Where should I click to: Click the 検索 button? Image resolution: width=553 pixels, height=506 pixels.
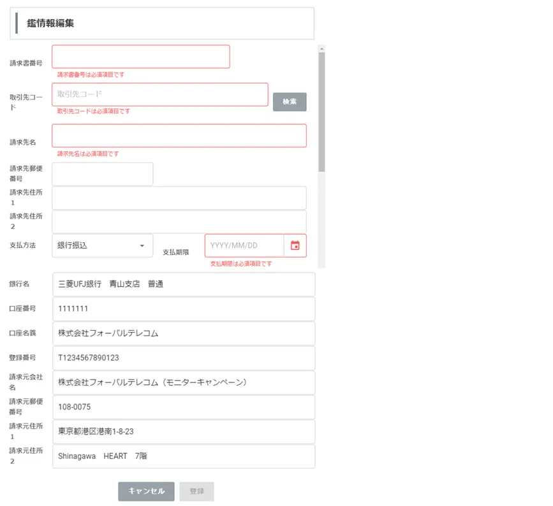tap(290, 102)
